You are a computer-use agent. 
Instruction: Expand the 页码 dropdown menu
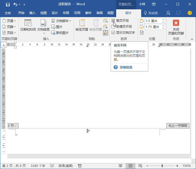pos(9,33)
